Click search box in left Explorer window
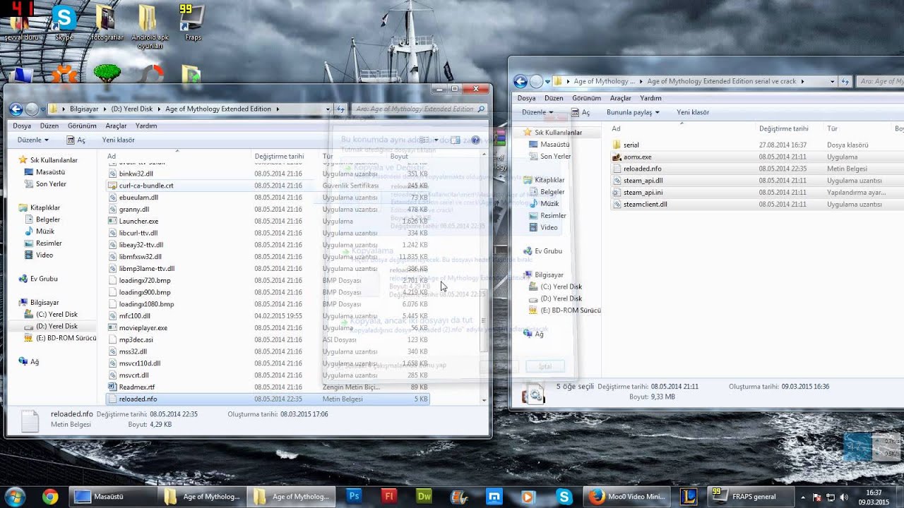This screenshot has width=904, height=508. click(420, 109)
